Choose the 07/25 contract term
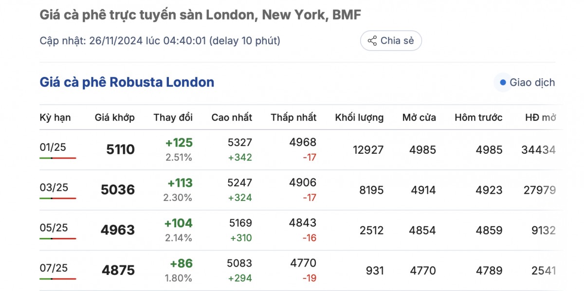The height and width of the screenshot is (291, 584). coord(54,268)
